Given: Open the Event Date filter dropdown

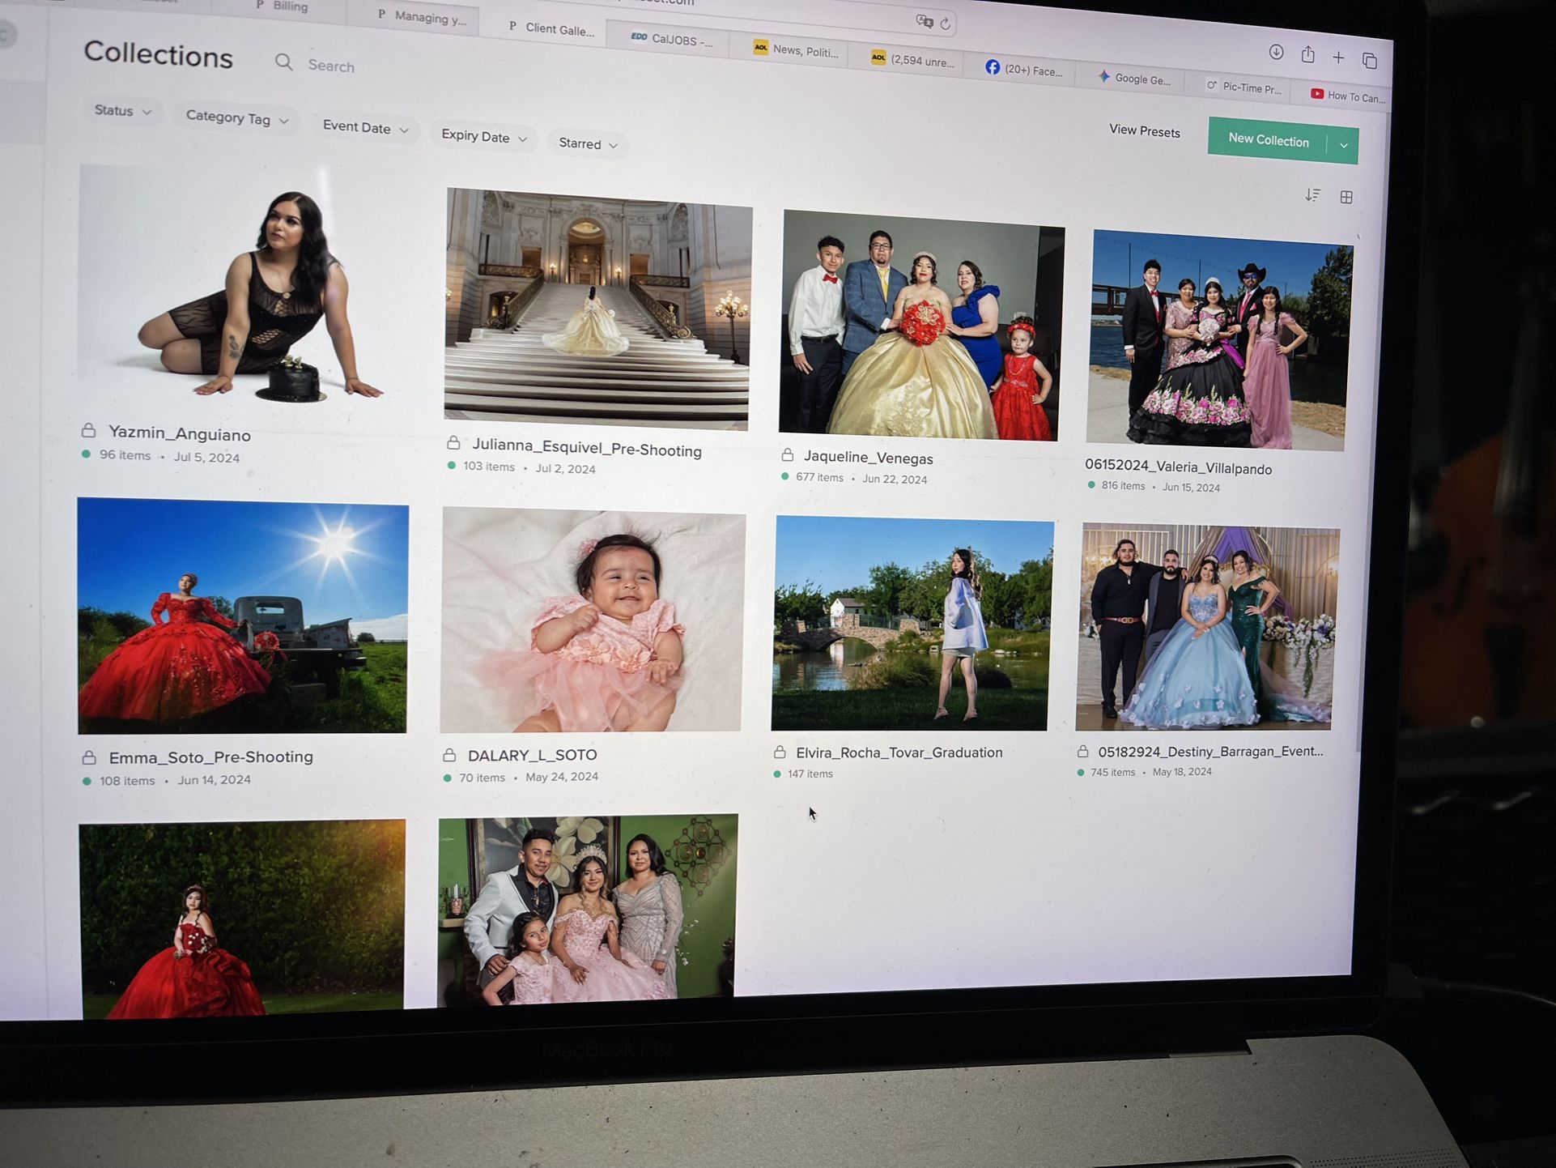Looking at the screenshot, I should pyautogui.click(x=363, y=128).
